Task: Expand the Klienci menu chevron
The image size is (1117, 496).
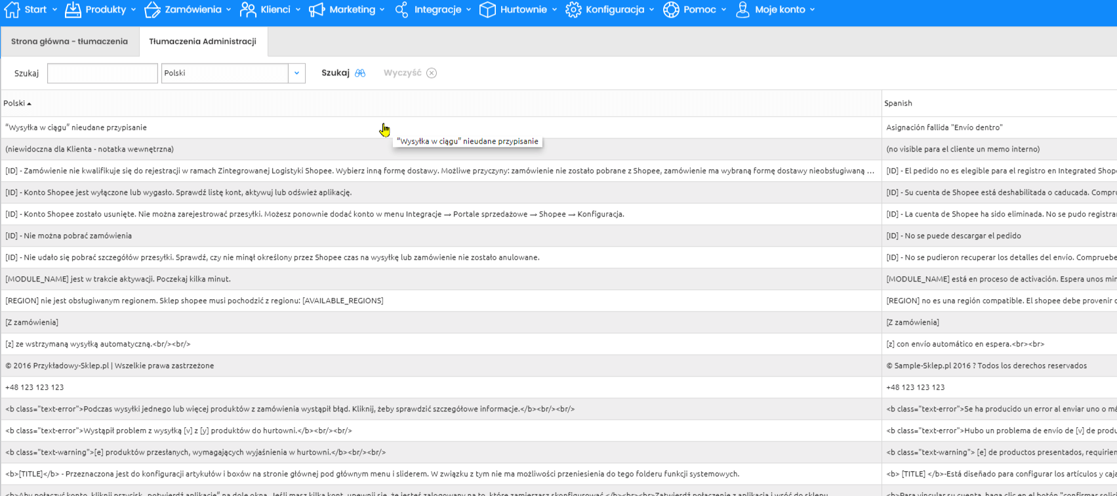Action: [298, 10]
